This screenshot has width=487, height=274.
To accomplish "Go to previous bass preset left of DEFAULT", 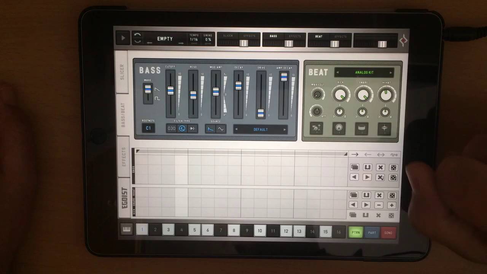I will 236,129.
